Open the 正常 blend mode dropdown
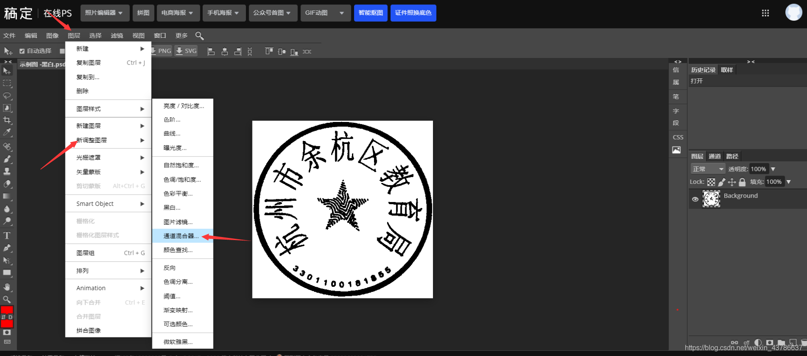 707,169
